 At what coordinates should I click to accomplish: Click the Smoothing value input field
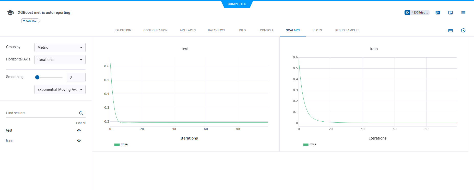click(x=76, y=77)
